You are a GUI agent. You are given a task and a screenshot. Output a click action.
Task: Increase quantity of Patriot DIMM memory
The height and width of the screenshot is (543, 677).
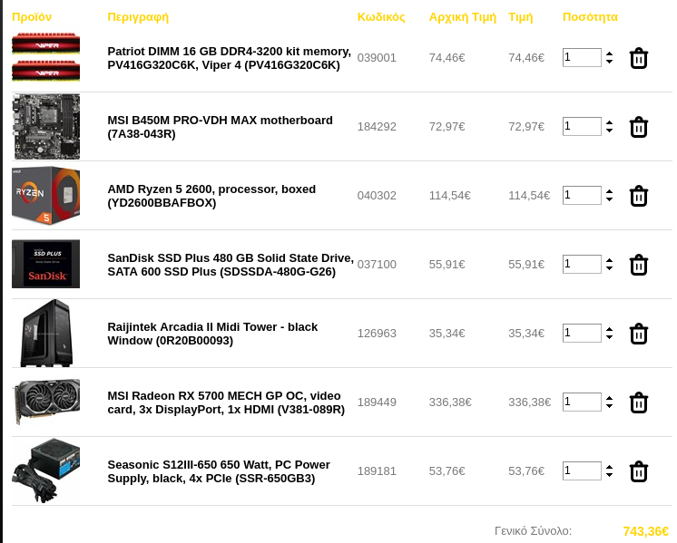tap(609, 53)
